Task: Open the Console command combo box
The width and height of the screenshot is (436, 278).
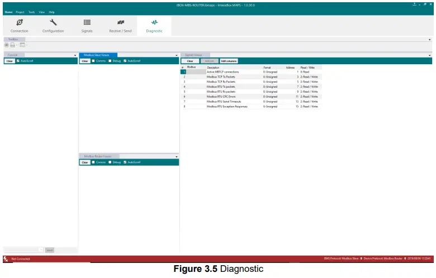Action: pos(23,250)
